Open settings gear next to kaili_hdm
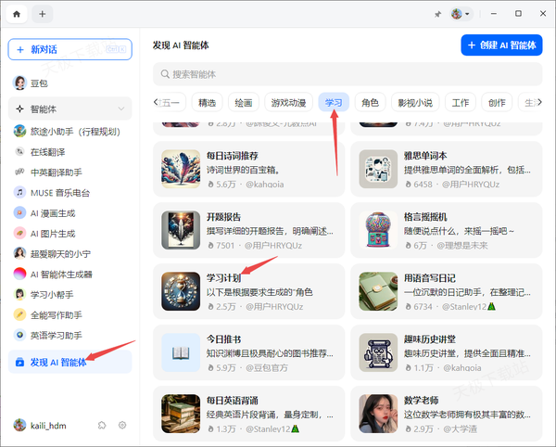556x447 pixels. (122, 425)
